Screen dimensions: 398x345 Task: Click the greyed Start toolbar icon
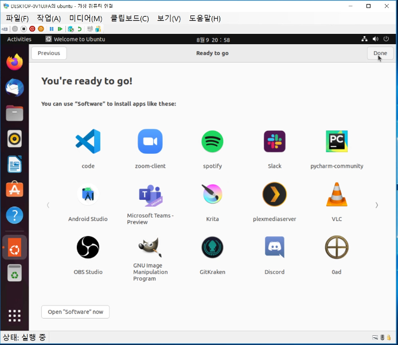15,29
